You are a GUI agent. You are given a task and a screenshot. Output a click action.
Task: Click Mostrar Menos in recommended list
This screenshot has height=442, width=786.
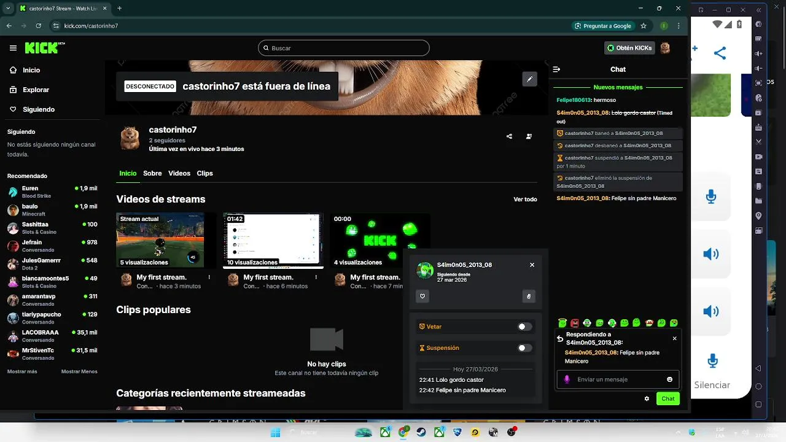[x=79, y=371]
